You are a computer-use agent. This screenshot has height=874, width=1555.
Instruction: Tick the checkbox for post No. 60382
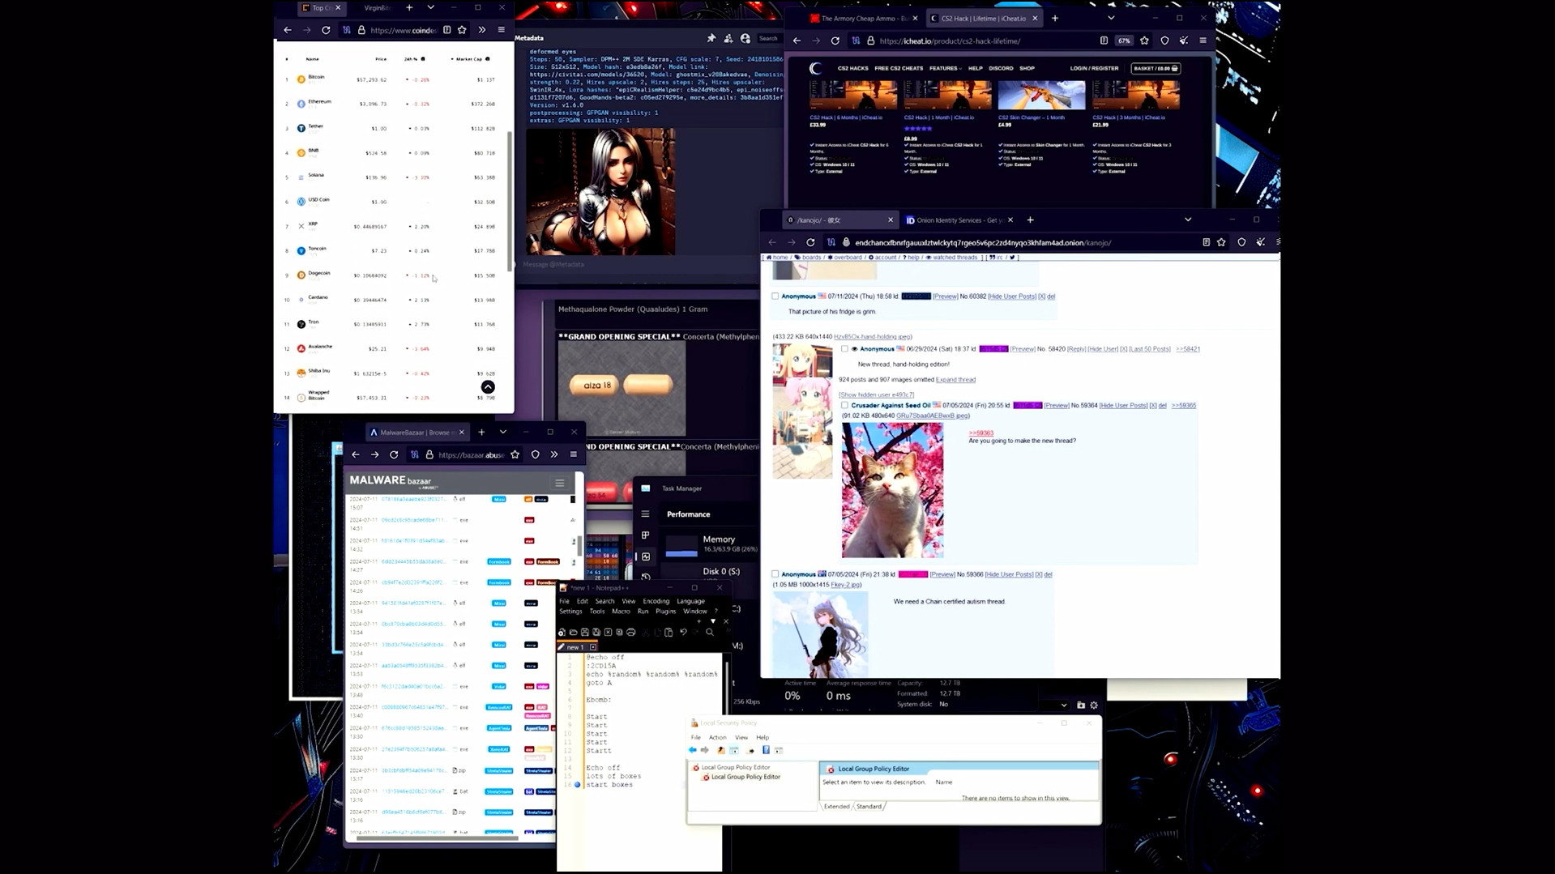point(775,296)
